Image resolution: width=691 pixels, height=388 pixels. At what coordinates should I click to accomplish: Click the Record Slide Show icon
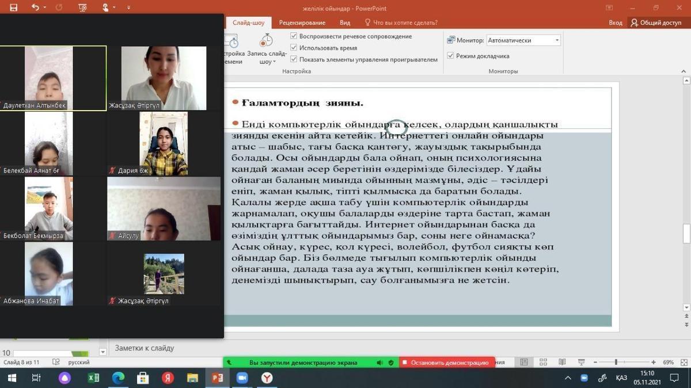pos(266,41)
